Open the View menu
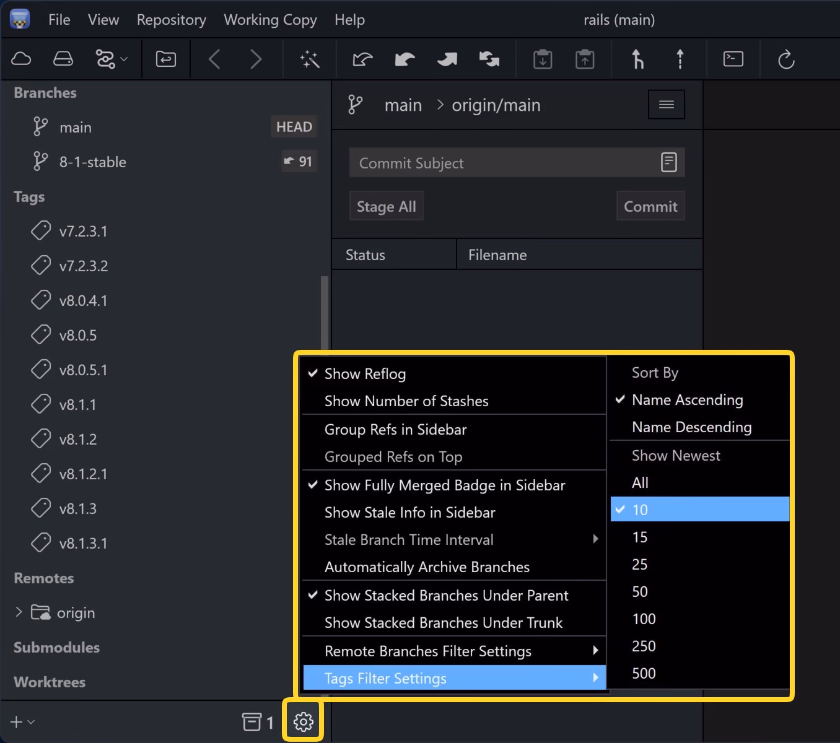 pyautogui.click(x=103, y=20)
